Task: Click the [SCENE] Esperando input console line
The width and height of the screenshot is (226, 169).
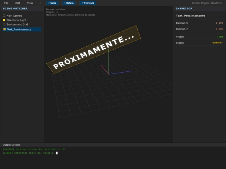Action: 29,153
